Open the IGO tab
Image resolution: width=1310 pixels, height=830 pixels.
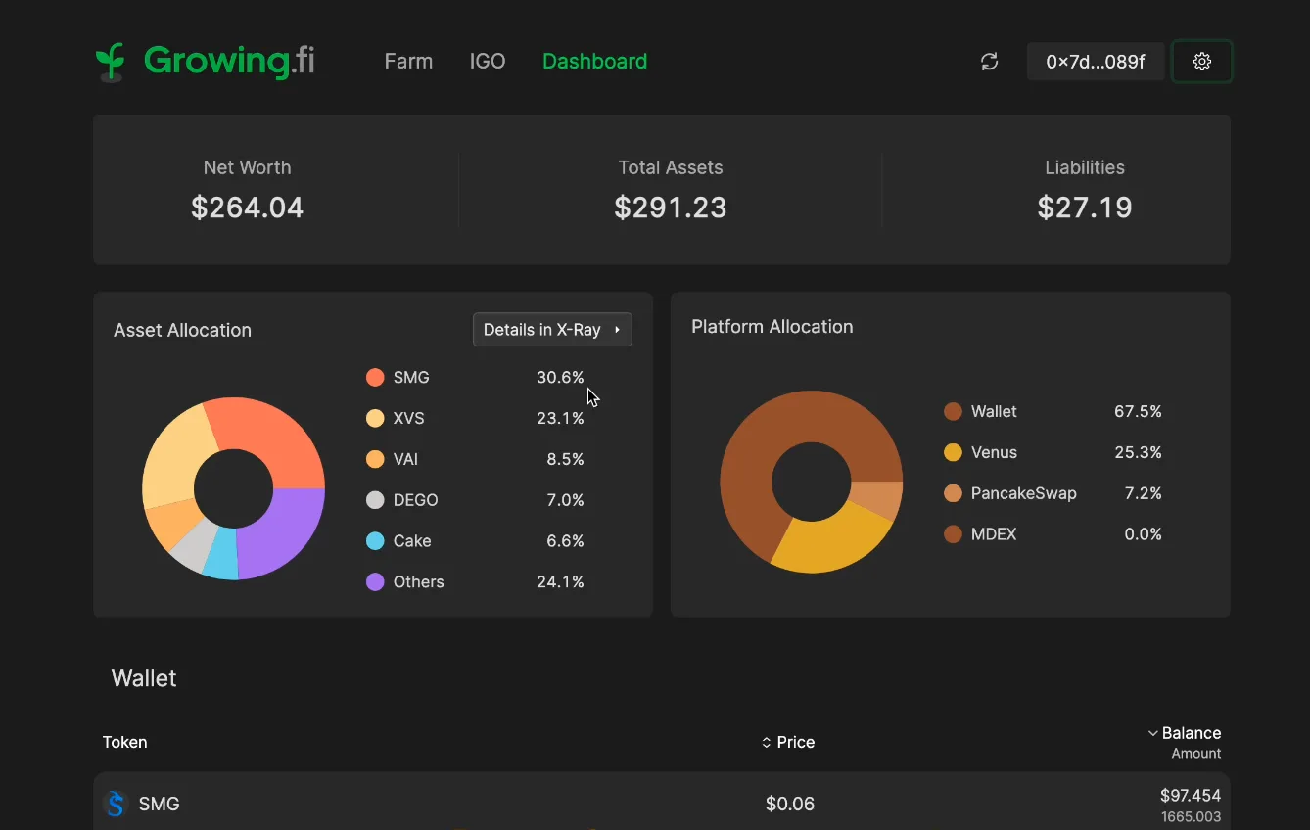[x=488, y=62]
